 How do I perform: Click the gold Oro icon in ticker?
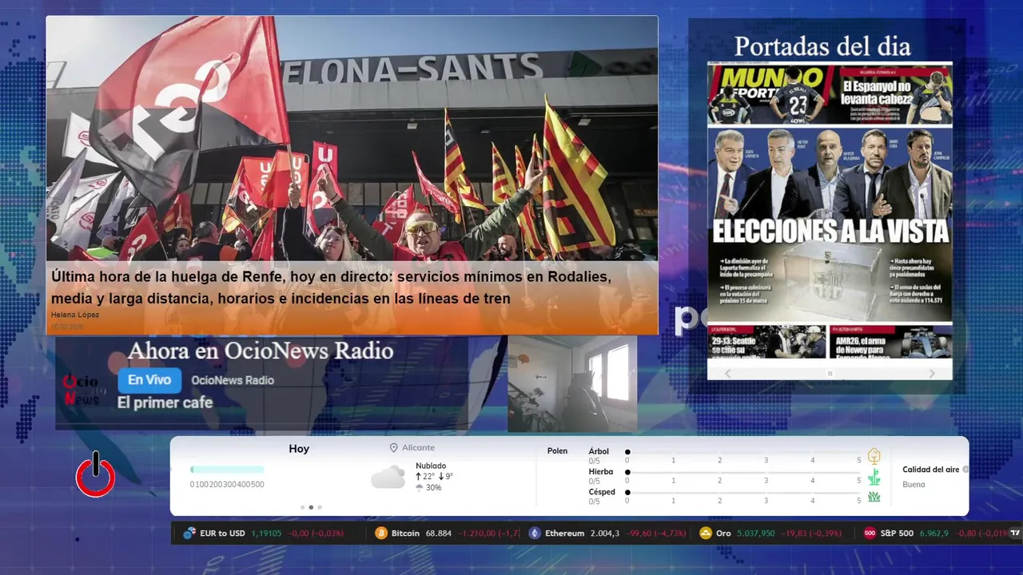(706, 533)
